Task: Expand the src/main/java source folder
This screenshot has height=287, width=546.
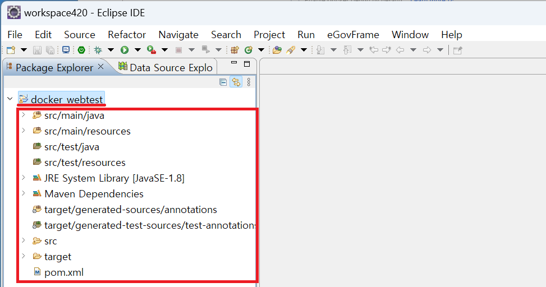Action: [23, 115]
